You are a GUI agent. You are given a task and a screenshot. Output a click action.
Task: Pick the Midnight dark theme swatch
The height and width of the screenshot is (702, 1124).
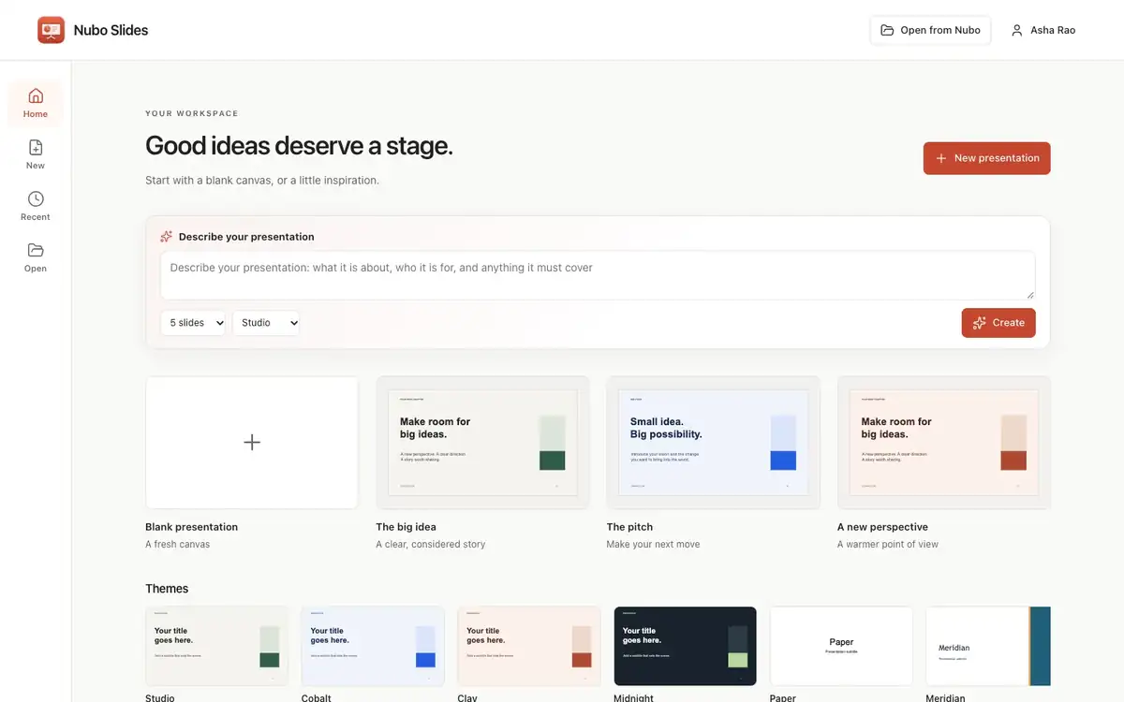click(x=685, y=647)
